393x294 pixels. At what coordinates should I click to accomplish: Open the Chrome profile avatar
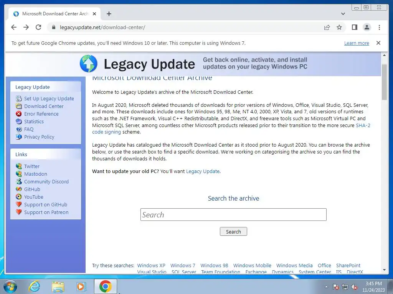click(367, 27)
